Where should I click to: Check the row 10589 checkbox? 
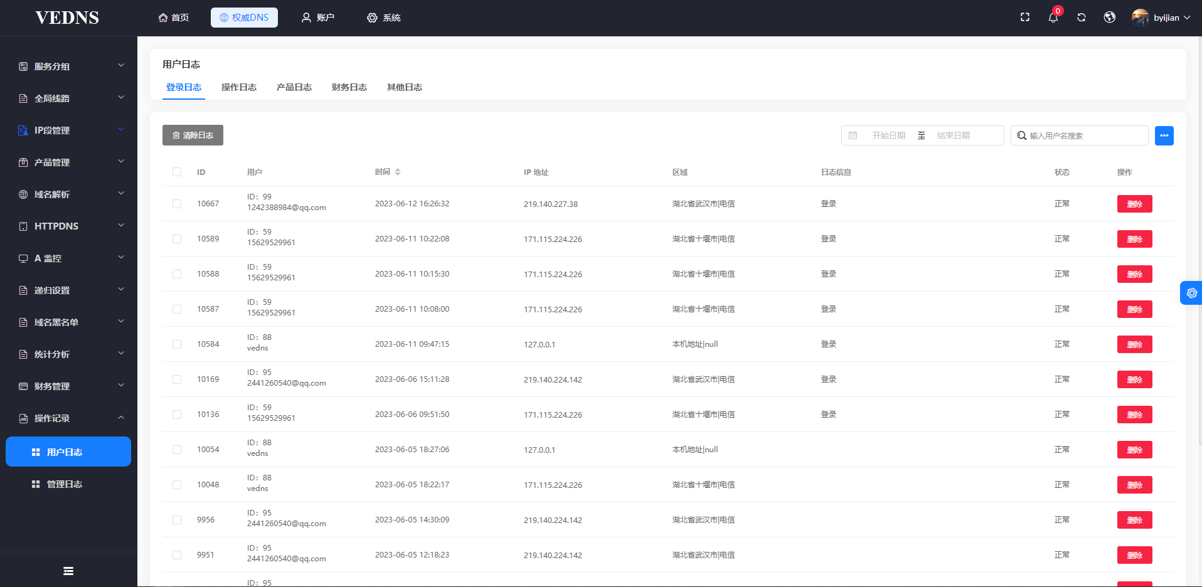click(x=177, y=239)
